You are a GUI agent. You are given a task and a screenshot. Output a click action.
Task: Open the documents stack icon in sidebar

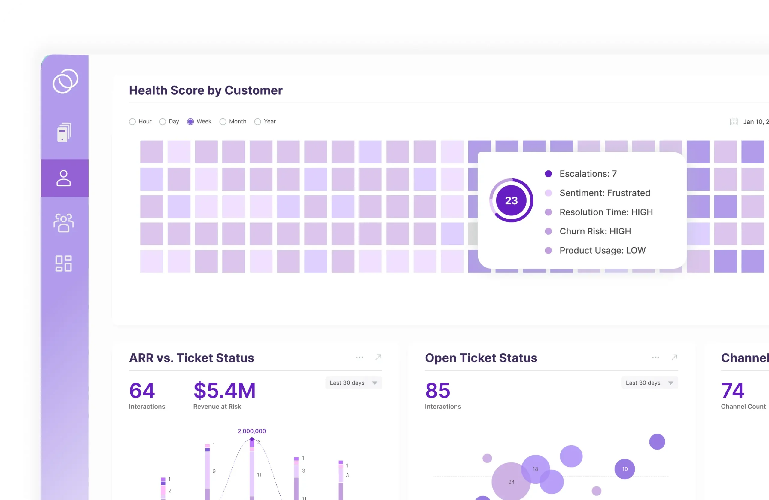point(64,132)
